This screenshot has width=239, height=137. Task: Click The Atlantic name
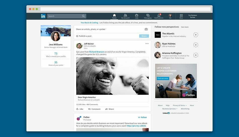click(x=168, y=34)
